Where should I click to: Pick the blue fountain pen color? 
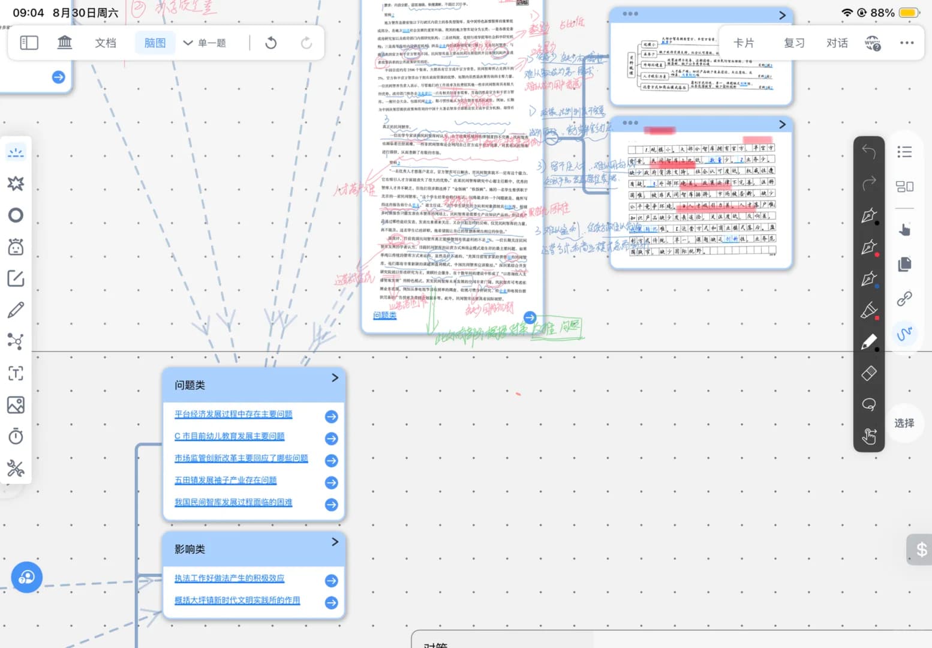click(x=868, y=279)
